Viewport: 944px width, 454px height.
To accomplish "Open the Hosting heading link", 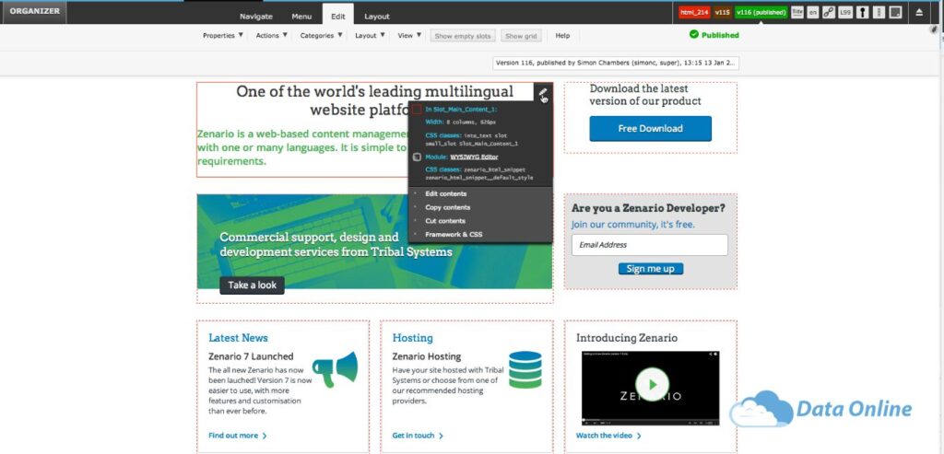I will pyautogui.click(x=412, y=338).
